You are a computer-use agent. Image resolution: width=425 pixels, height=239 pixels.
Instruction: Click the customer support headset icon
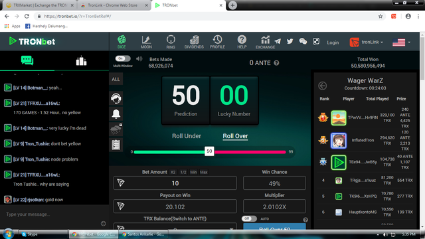pyautogui.click(x=116, y=98)
